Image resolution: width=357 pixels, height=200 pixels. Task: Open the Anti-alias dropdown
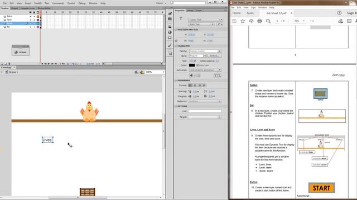coord(205,70)
